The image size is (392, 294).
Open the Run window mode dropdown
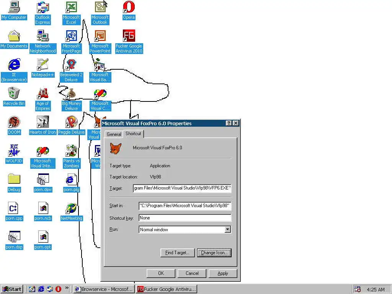(227, 230)
